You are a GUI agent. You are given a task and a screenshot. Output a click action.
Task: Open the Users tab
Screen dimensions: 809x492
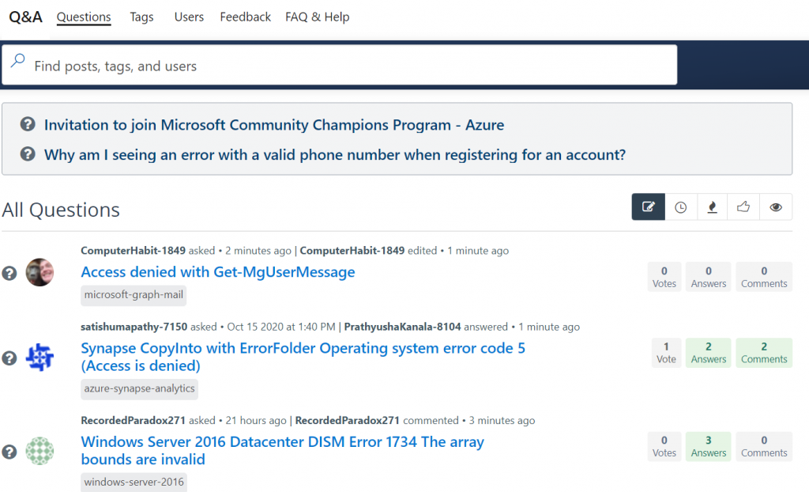(189, 17)
